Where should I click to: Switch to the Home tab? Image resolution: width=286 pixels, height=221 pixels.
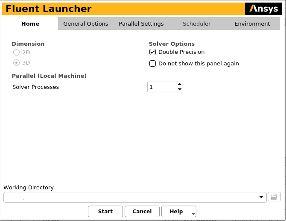30,24
